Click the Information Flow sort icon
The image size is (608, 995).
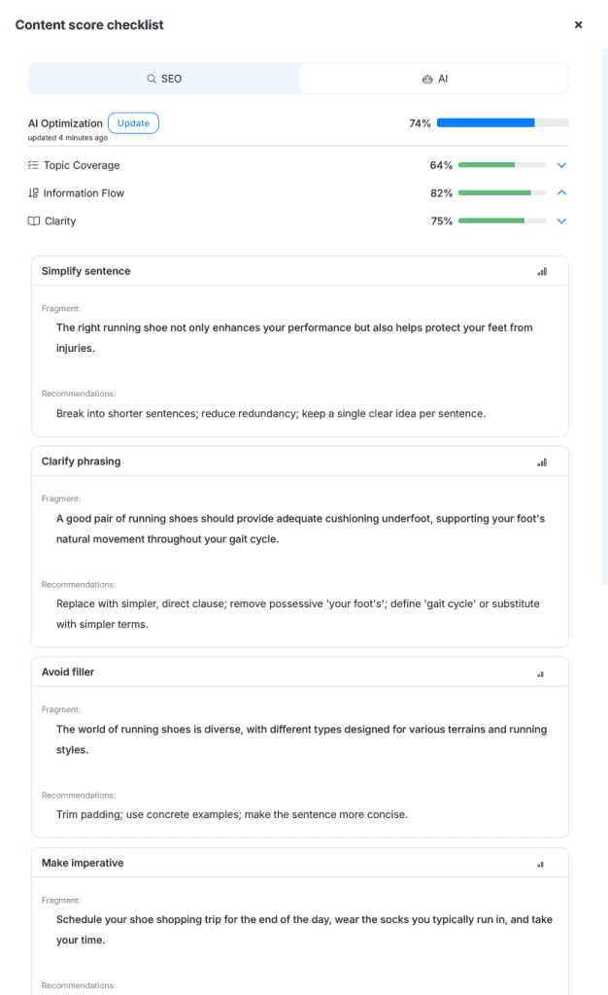(33, 193)
